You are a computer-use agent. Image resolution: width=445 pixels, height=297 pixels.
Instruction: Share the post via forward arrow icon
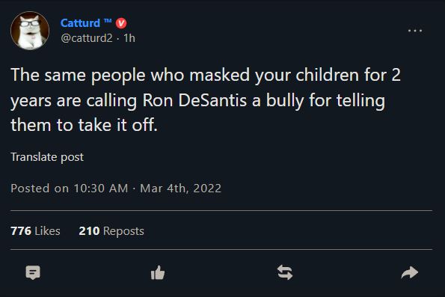(410, 272)
